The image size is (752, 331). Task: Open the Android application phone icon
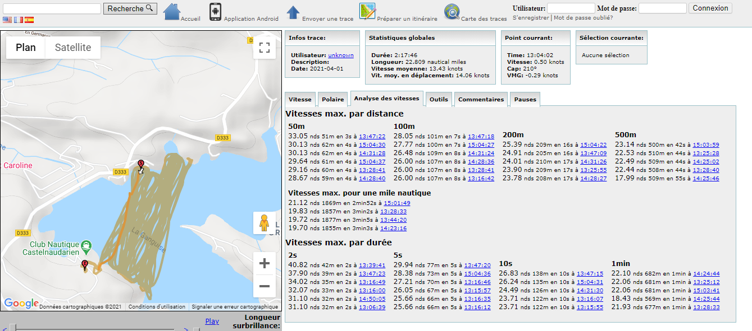[x=215, y=12]
